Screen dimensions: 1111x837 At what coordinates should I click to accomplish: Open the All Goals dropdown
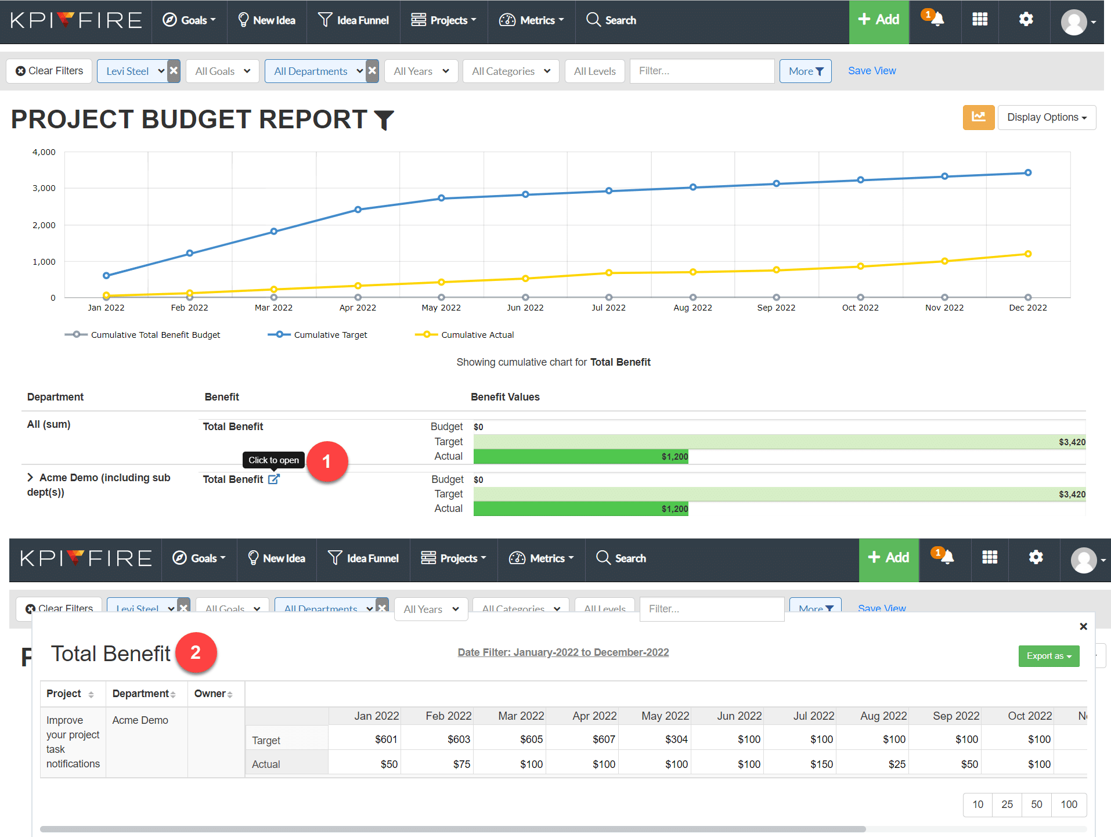tap(222, 71)
